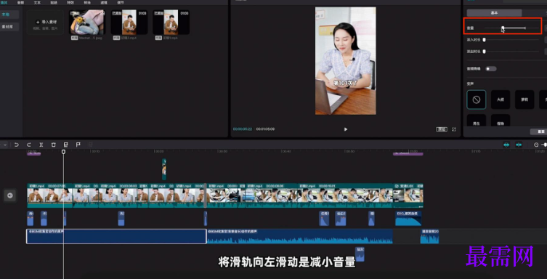Toggle the 音频降噪 noise reduction switch
This screenshot has width=547, height=279.
pos(491,69)
